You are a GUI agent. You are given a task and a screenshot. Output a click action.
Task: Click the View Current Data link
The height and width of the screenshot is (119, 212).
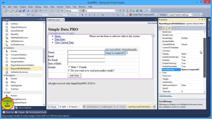click(64, 42)
